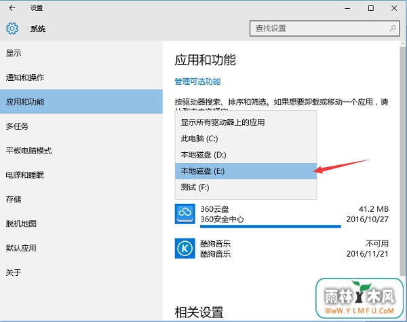Choose 本地磁盘 (D:) drive option
Viewport: 407px width, 322px height.
(x=246, y=155)
